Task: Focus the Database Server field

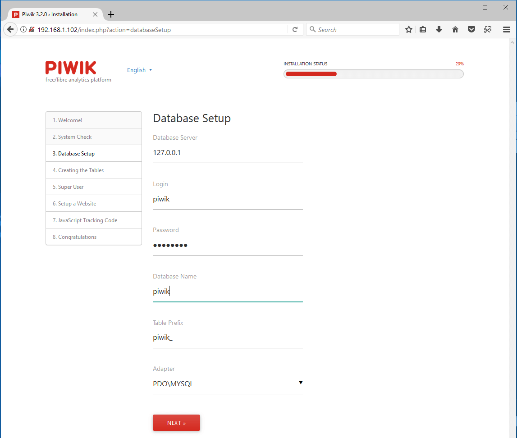Action: (228, 153)
